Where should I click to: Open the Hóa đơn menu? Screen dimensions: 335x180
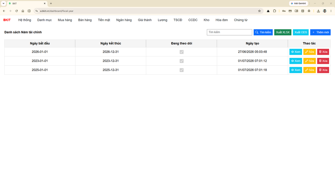click(x=221, y=20)
